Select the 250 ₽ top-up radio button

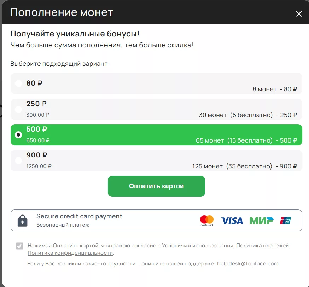18,109
